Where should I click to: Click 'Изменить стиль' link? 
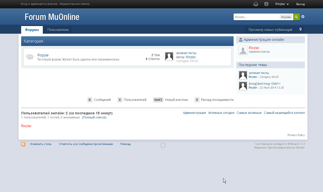[41, 144]
